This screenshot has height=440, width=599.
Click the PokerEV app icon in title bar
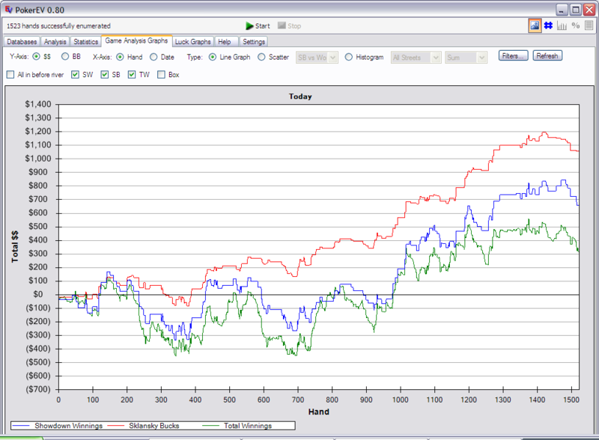click(8, 9)
